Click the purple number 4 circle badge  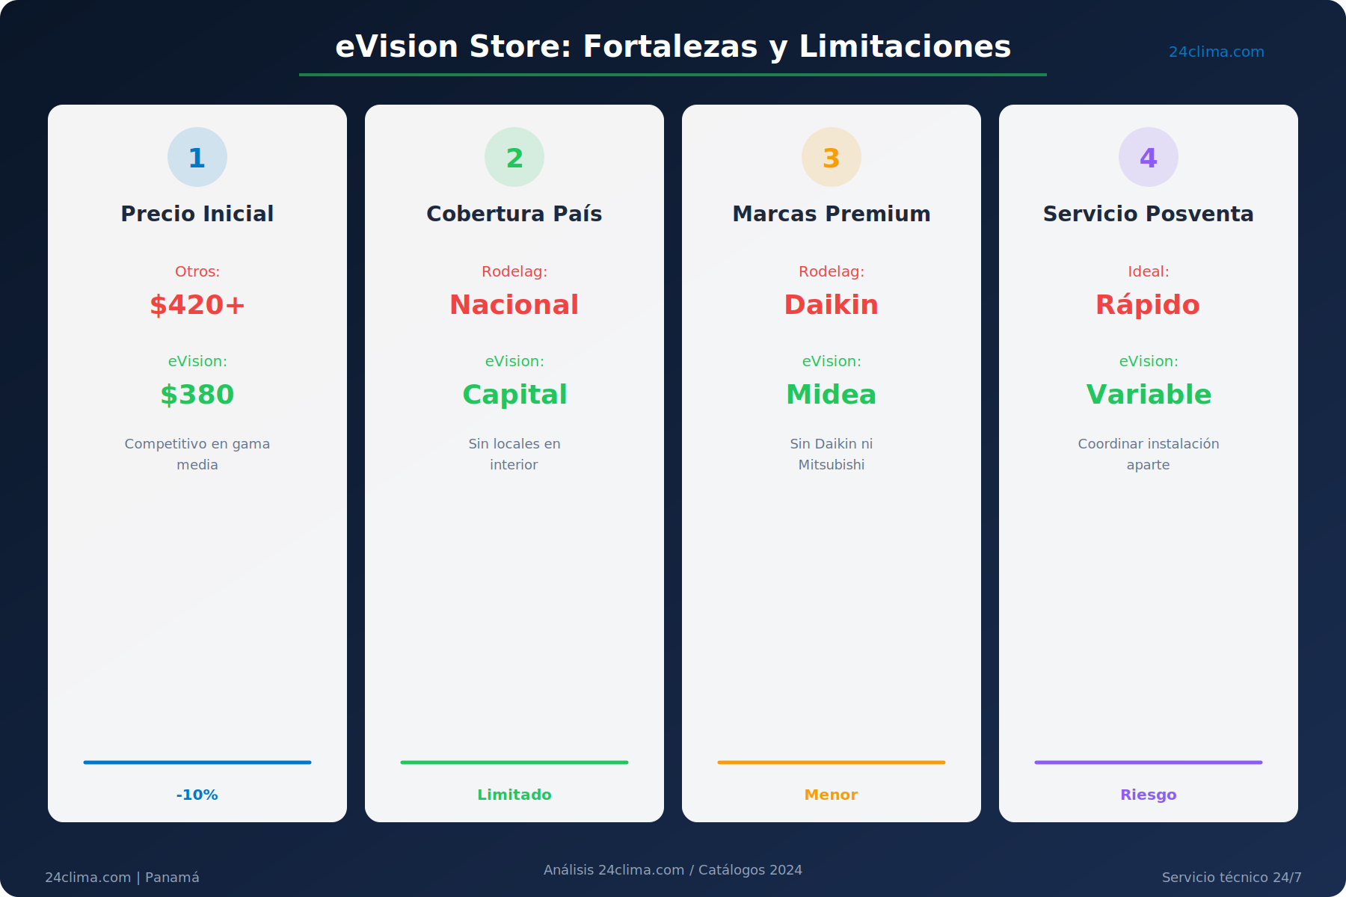point(1149,157)
